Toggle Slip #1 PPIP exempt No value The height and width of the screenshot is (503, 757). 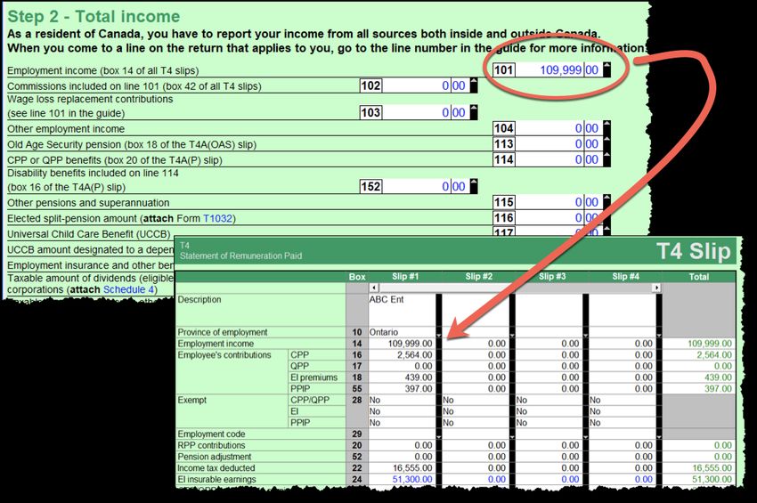[402, 422]
